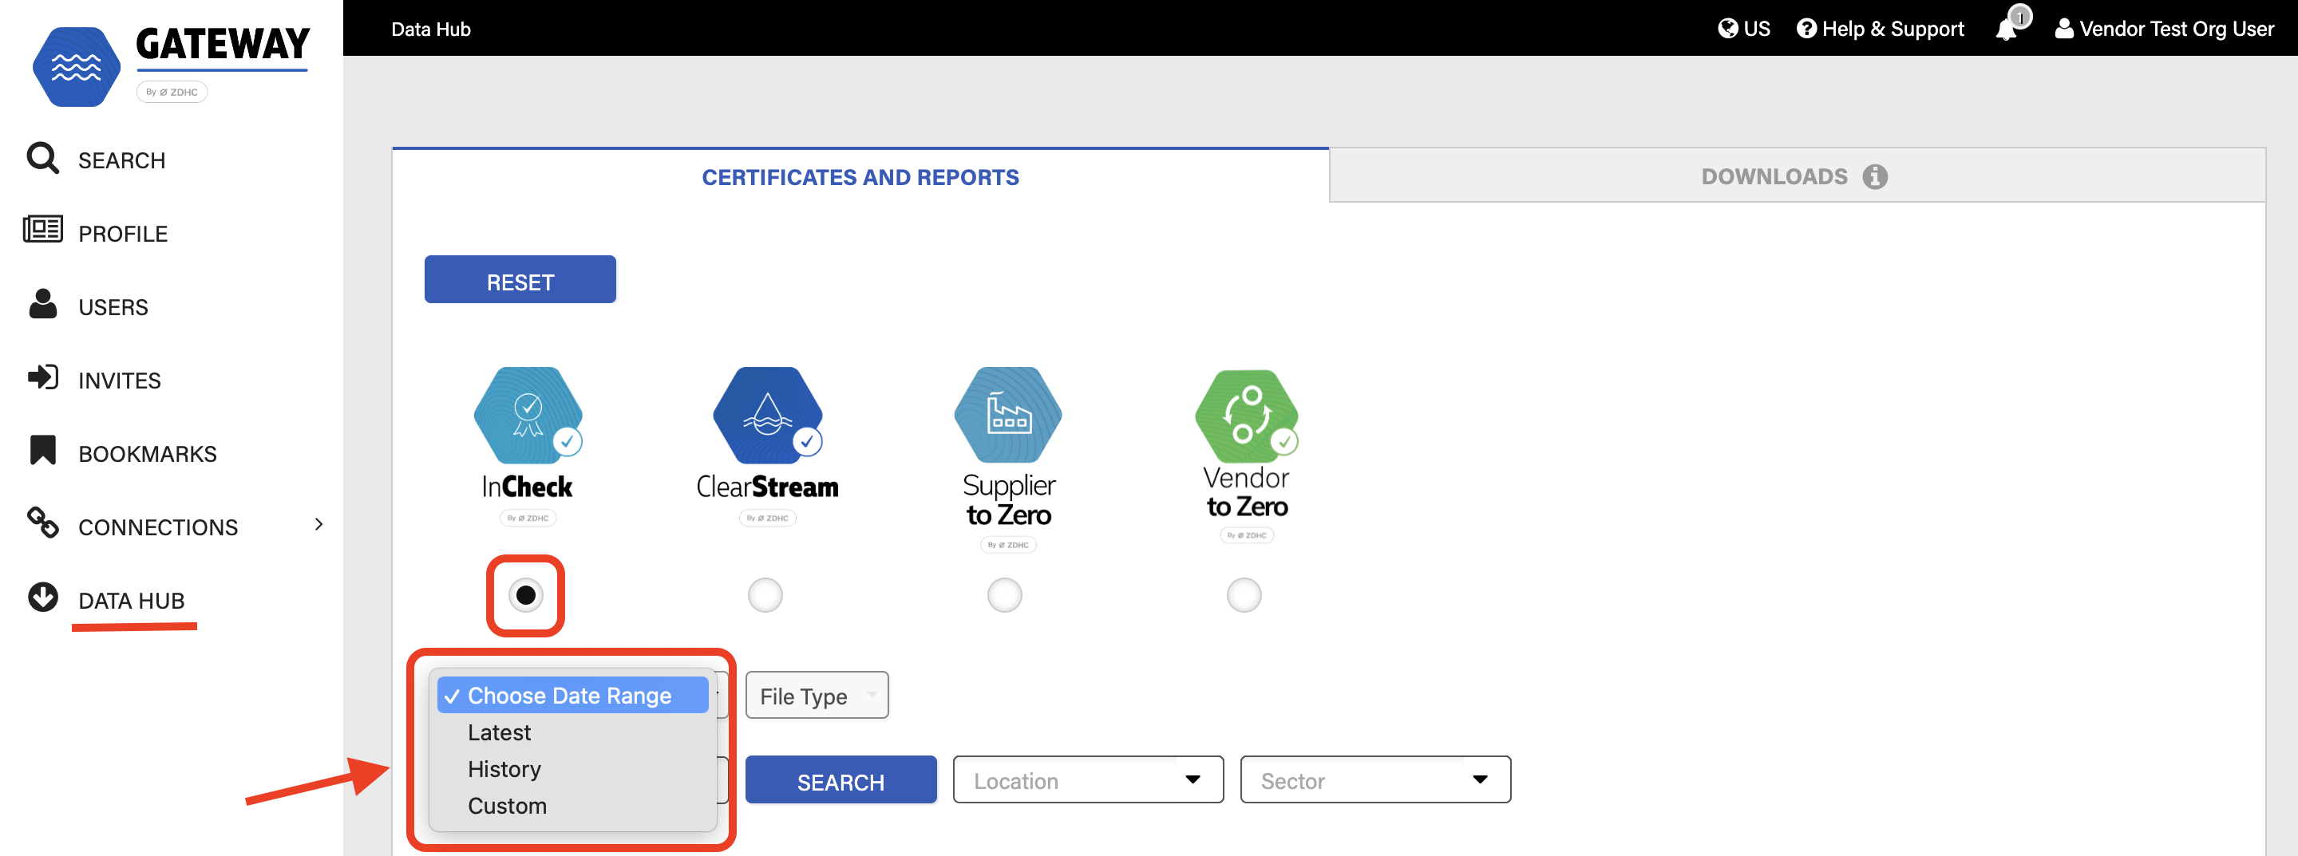The height and width of the screenshot is (856, 2298).
Task: Open the PROFILE sidebar link
Action: 123,234
